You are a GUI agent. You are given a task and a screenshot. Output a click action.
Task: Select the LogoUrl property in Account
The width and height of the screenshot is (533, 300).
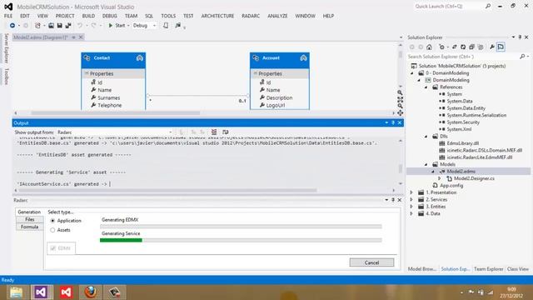pyautogui.click(x=276, y=106)
